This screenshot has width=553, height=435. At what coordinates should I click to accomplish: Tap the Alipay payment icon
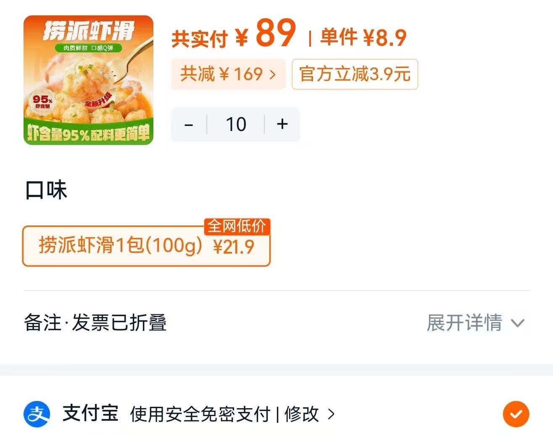tap(37, 414)
